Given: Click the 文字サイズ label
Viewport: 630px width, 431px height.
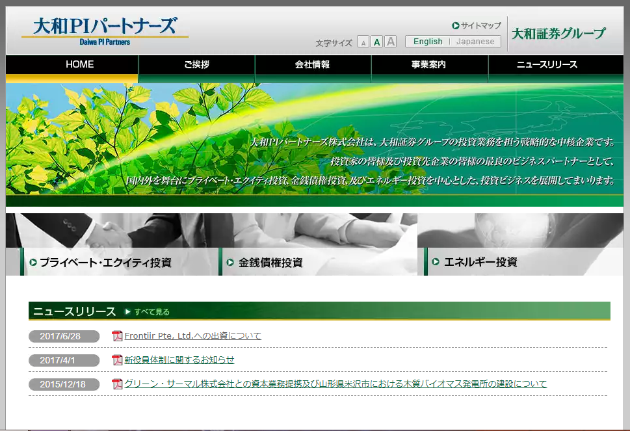Looking at the screenshot, I should 334,43.
